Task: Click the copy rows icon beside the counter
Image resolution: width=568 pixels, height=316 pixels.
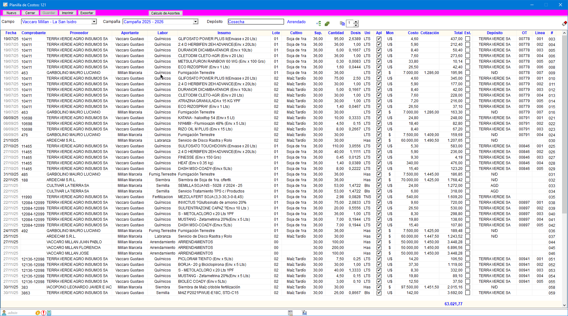Action: click(342, 23)
